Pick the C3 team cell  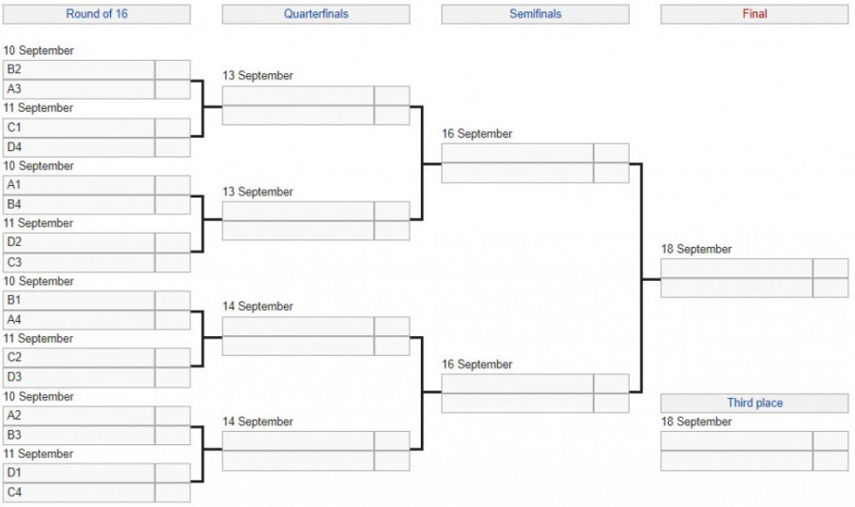79,262
